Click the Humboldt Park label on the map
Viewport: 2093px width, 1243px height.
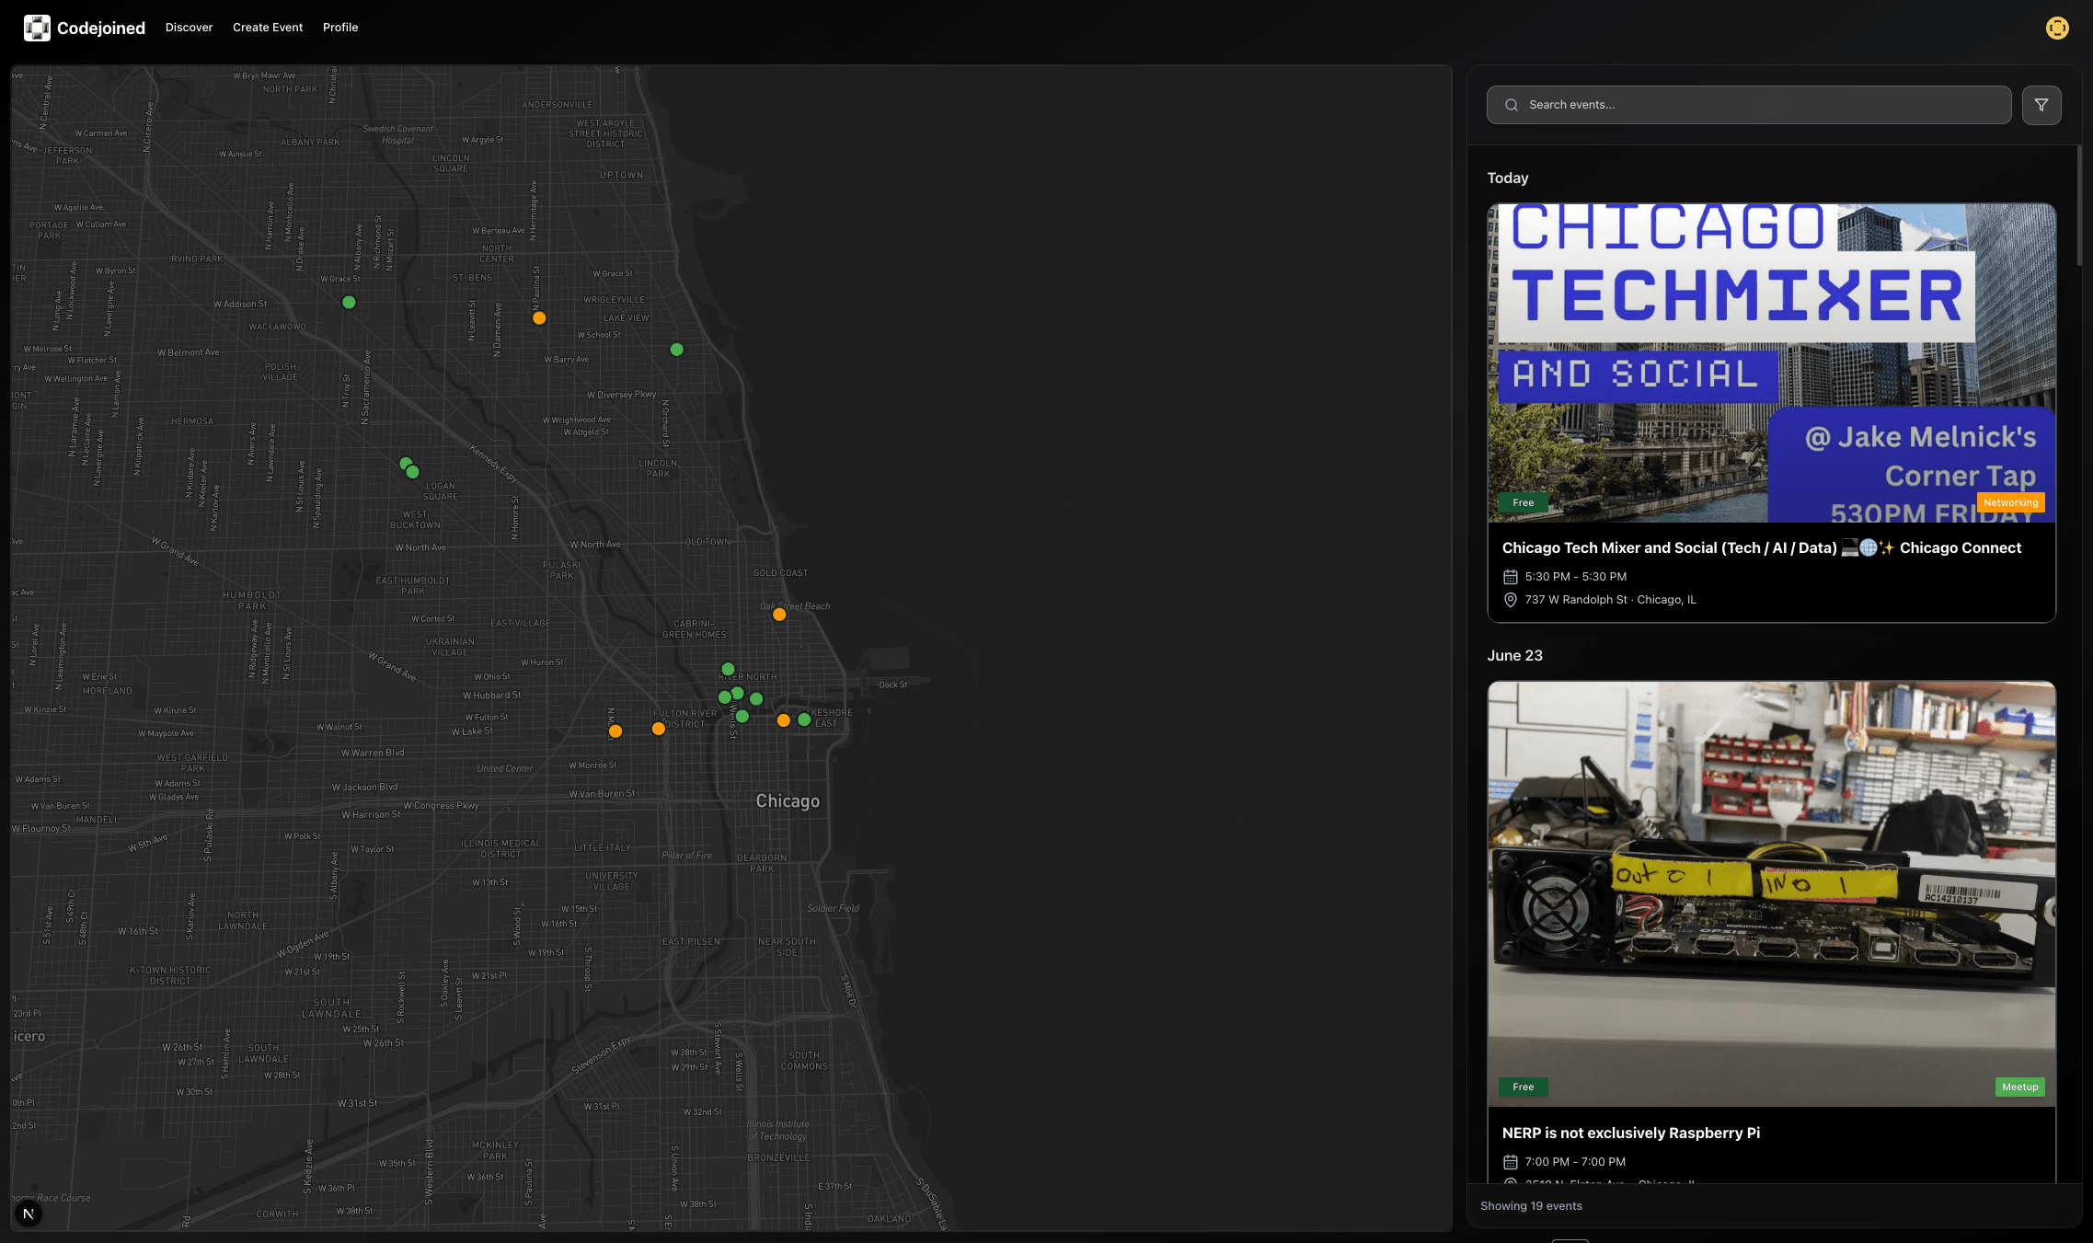point(251,601)
